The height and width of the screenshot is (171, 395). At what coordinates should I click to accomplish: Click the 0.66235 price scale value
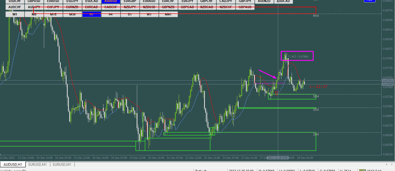tap(388, 154)
